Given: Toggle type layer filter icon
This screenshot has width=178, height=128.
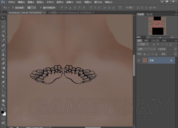Looking at the screenshot, I should pos(162,44).
